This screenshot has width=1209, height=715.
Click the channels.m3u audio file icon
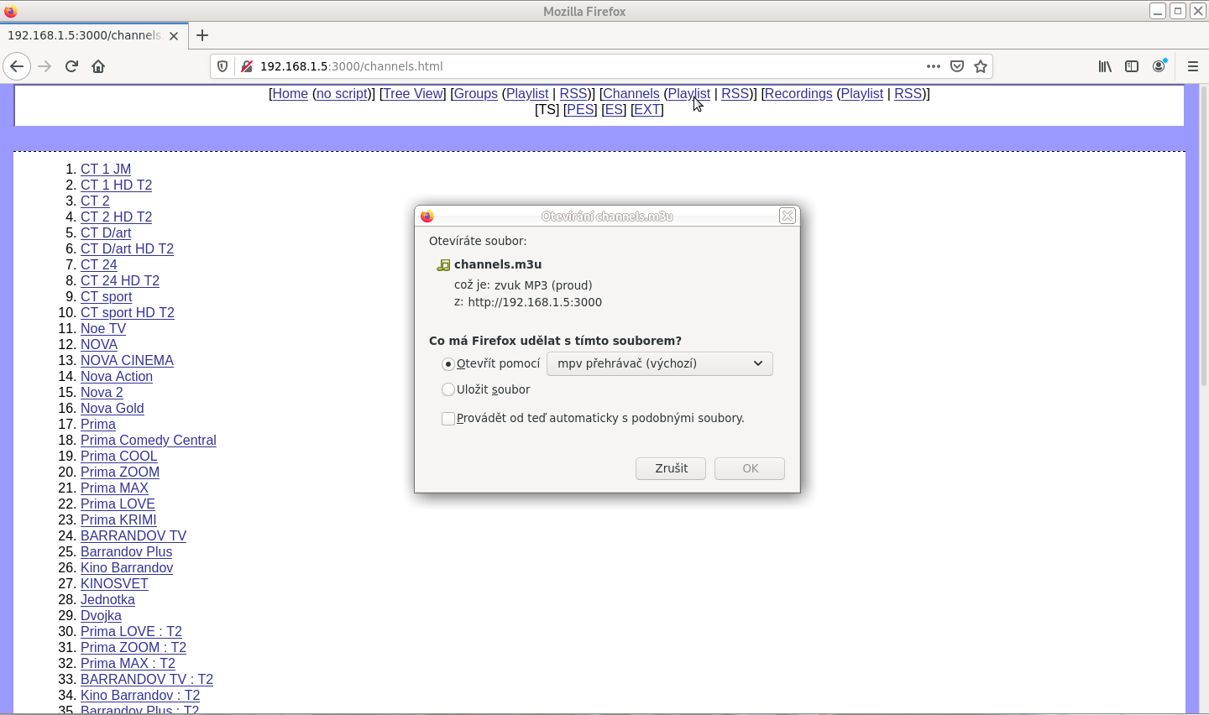(443, 265)
